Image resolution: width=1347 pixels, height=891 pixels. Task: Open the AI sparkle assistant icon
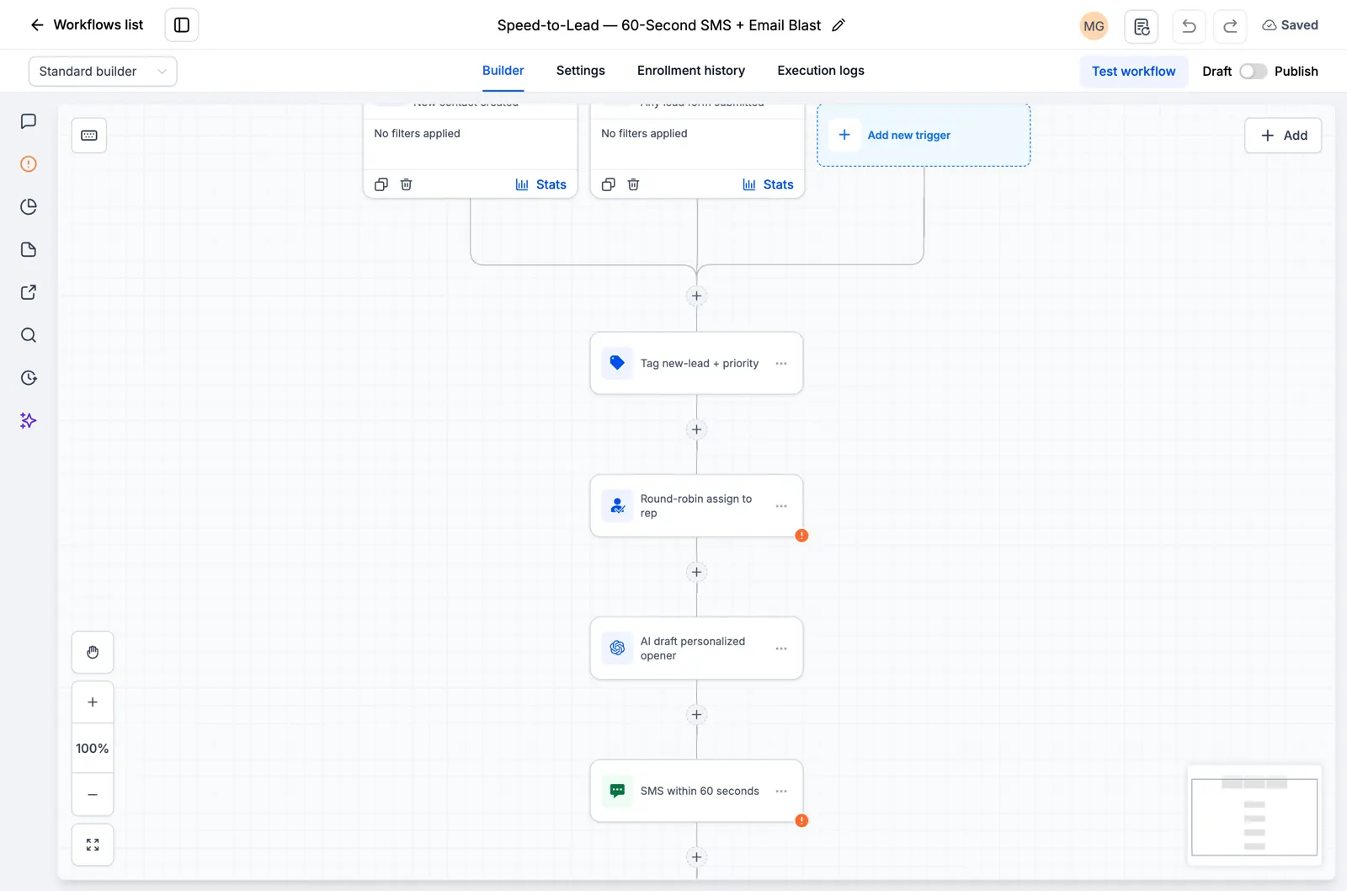tap(29, 421)
